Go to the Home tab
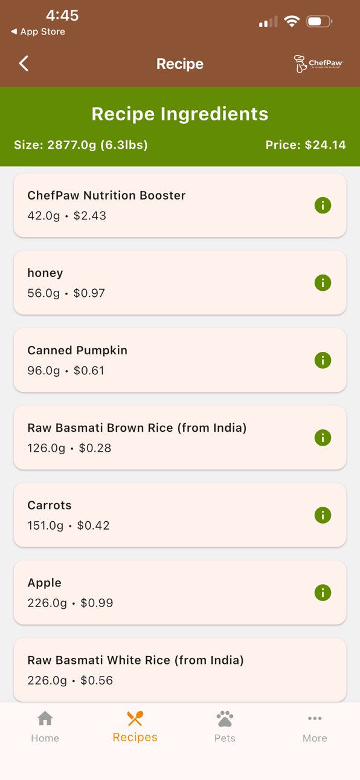 tap(45, 727)
